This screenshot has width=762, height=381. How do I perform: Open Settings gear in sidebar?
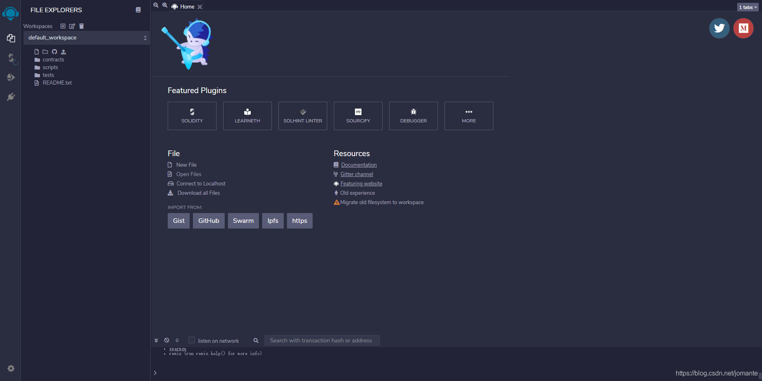[x=11, y=368]
